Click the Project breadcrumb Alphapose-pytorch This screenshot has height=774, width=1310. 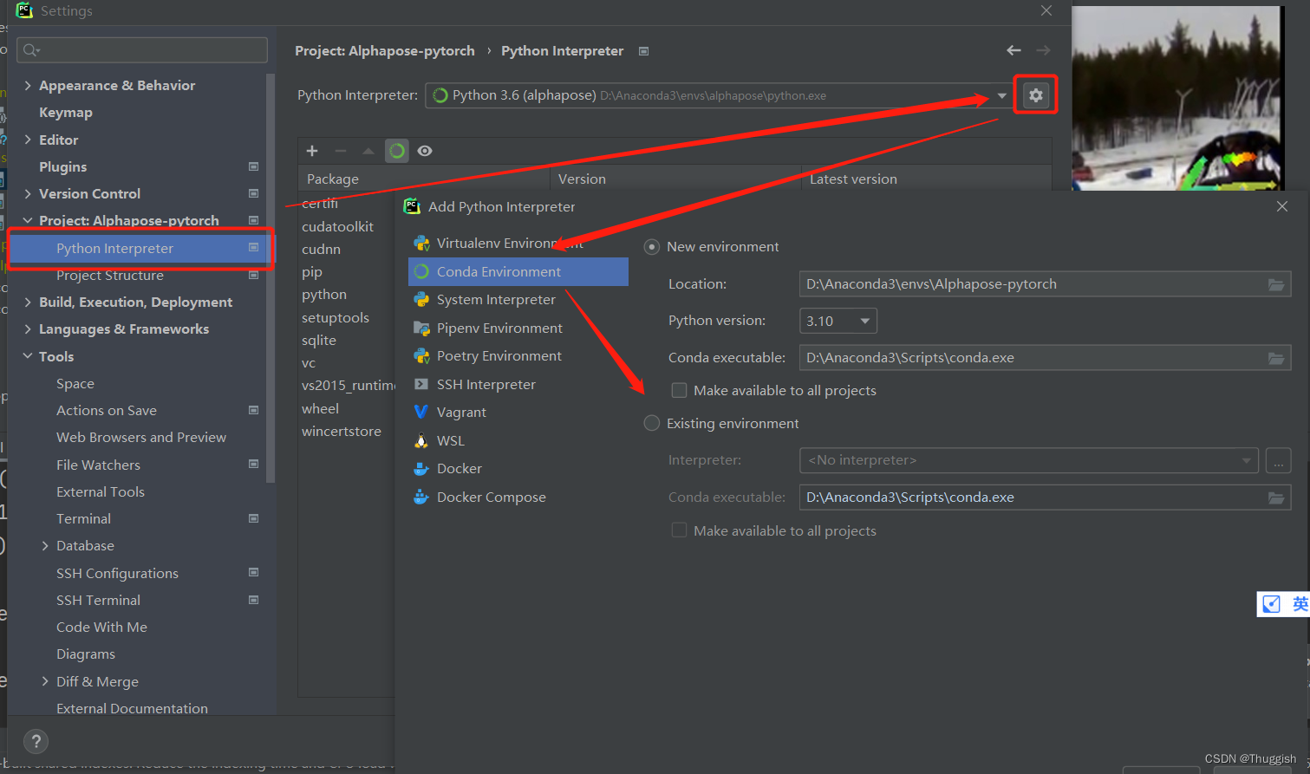pos(385,50)
